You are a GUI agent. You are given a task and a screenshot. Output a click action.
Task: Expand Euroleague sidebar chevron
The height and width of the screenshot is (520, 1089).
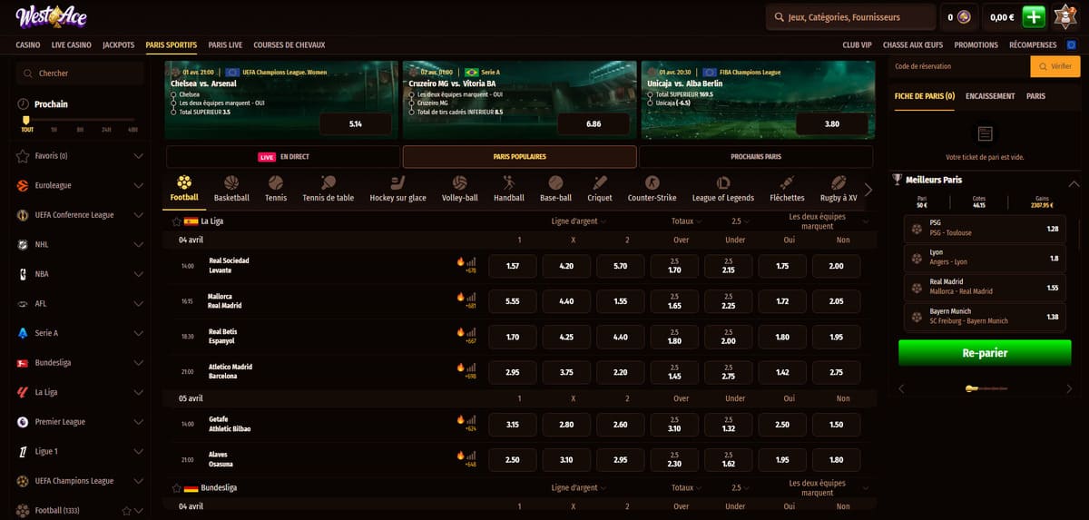tap(138, 185)
